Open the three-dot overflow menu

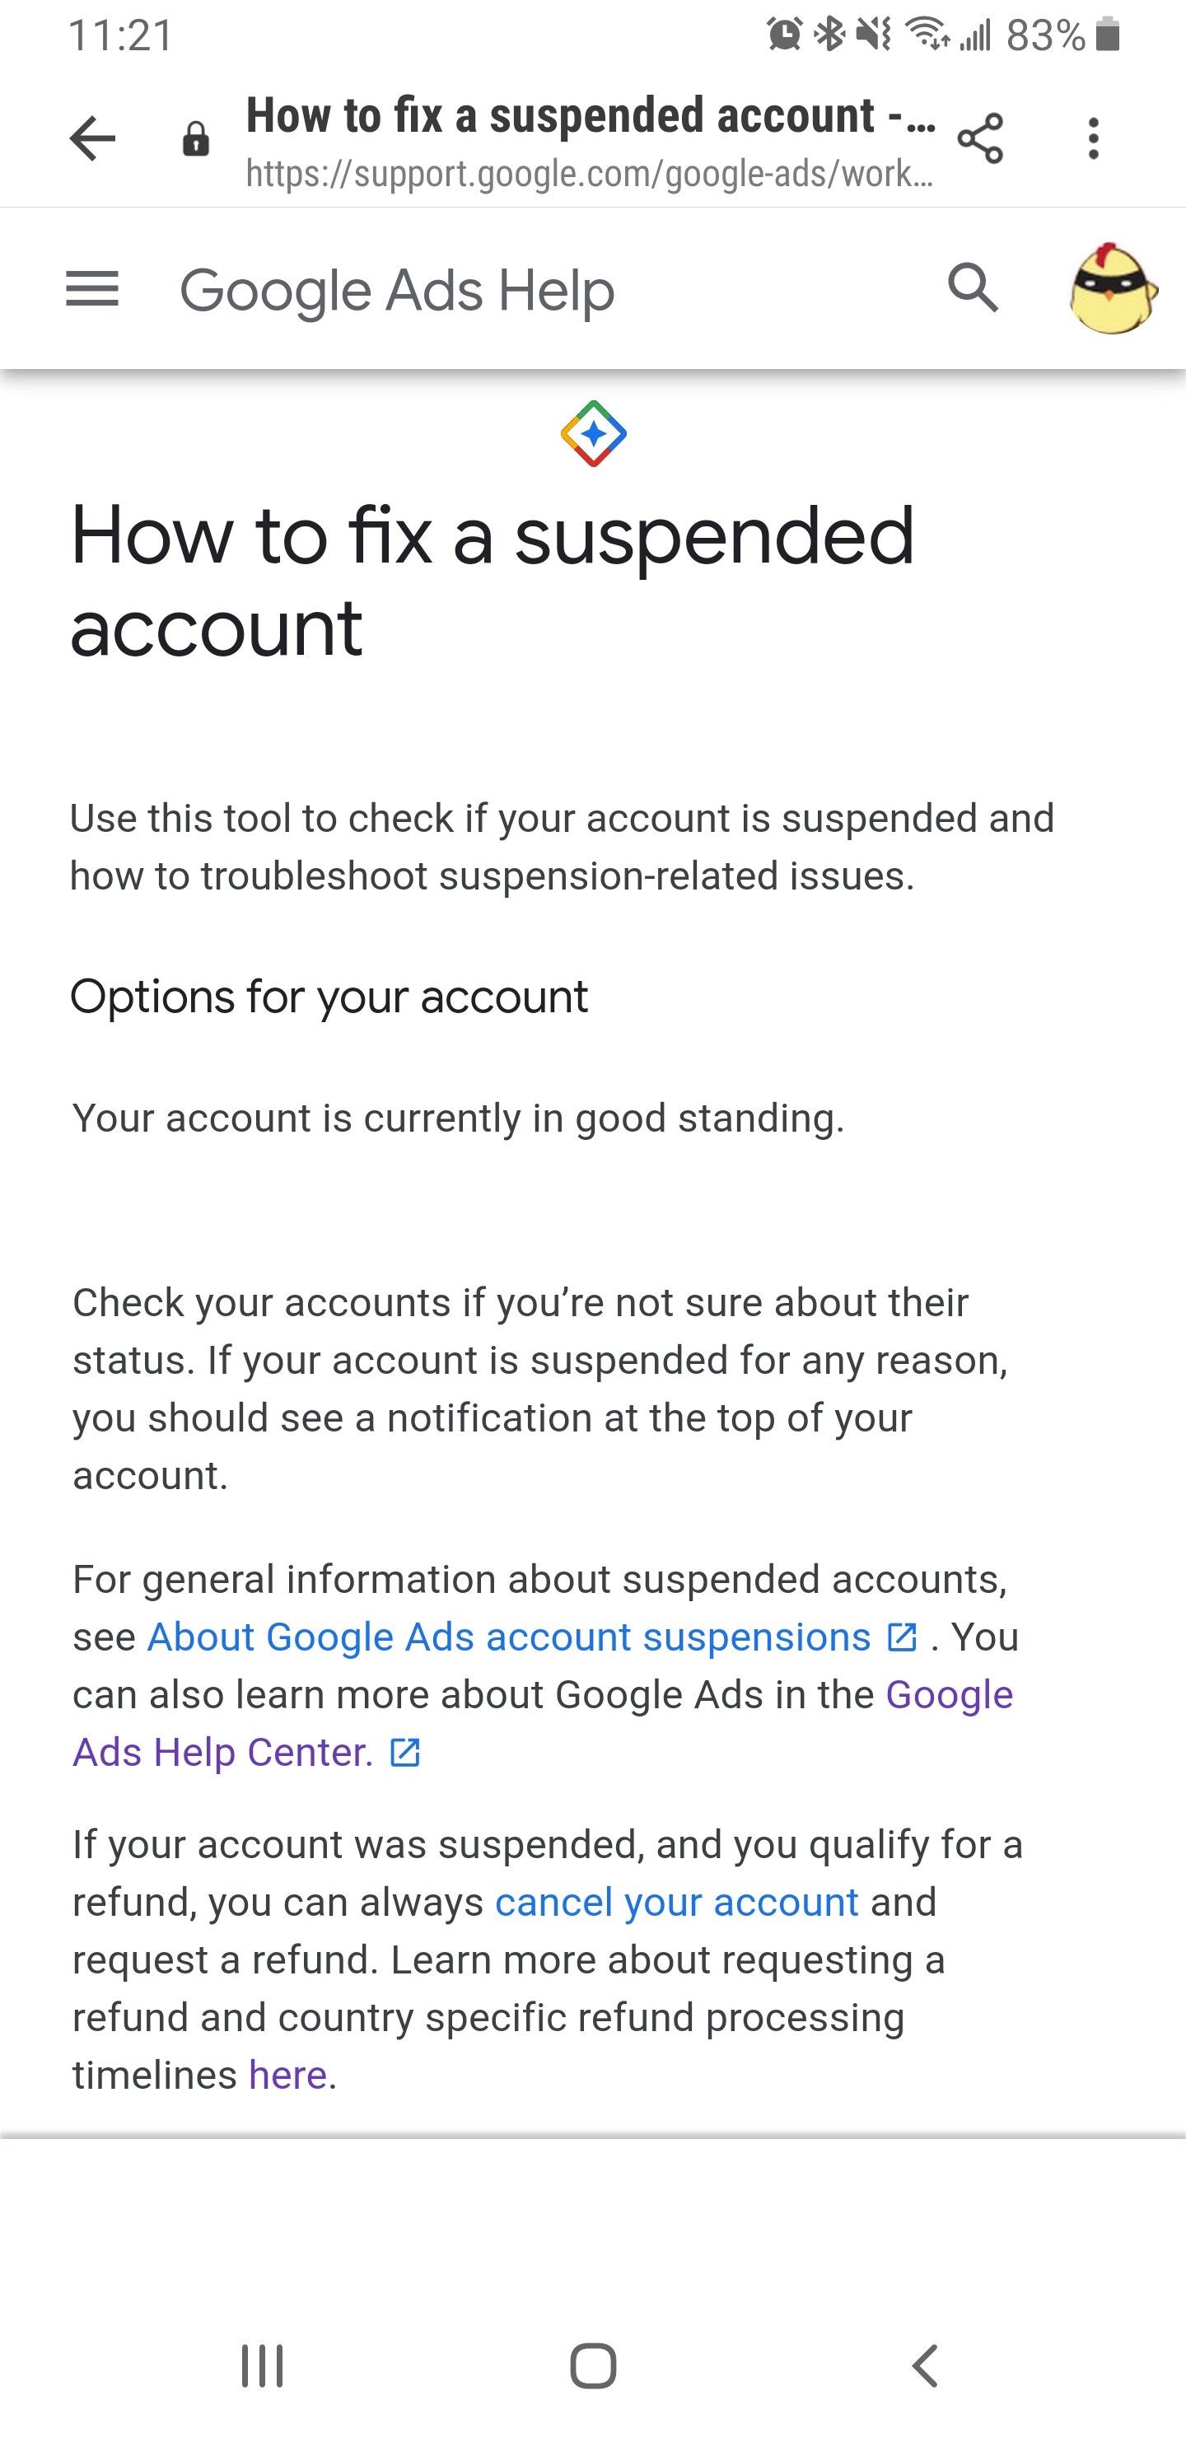click(x=1093, y=139)
